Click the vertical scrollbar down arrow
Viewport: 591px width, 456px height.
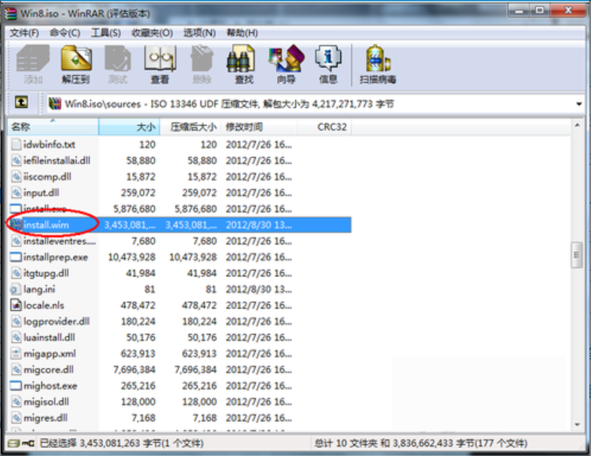[x=578, y=425]
